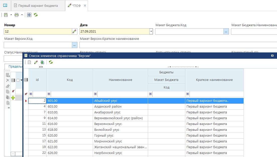The height and width of the screenshot is (157, 277).
Task: Click the Код column filter input
Action: click(72, 94)
